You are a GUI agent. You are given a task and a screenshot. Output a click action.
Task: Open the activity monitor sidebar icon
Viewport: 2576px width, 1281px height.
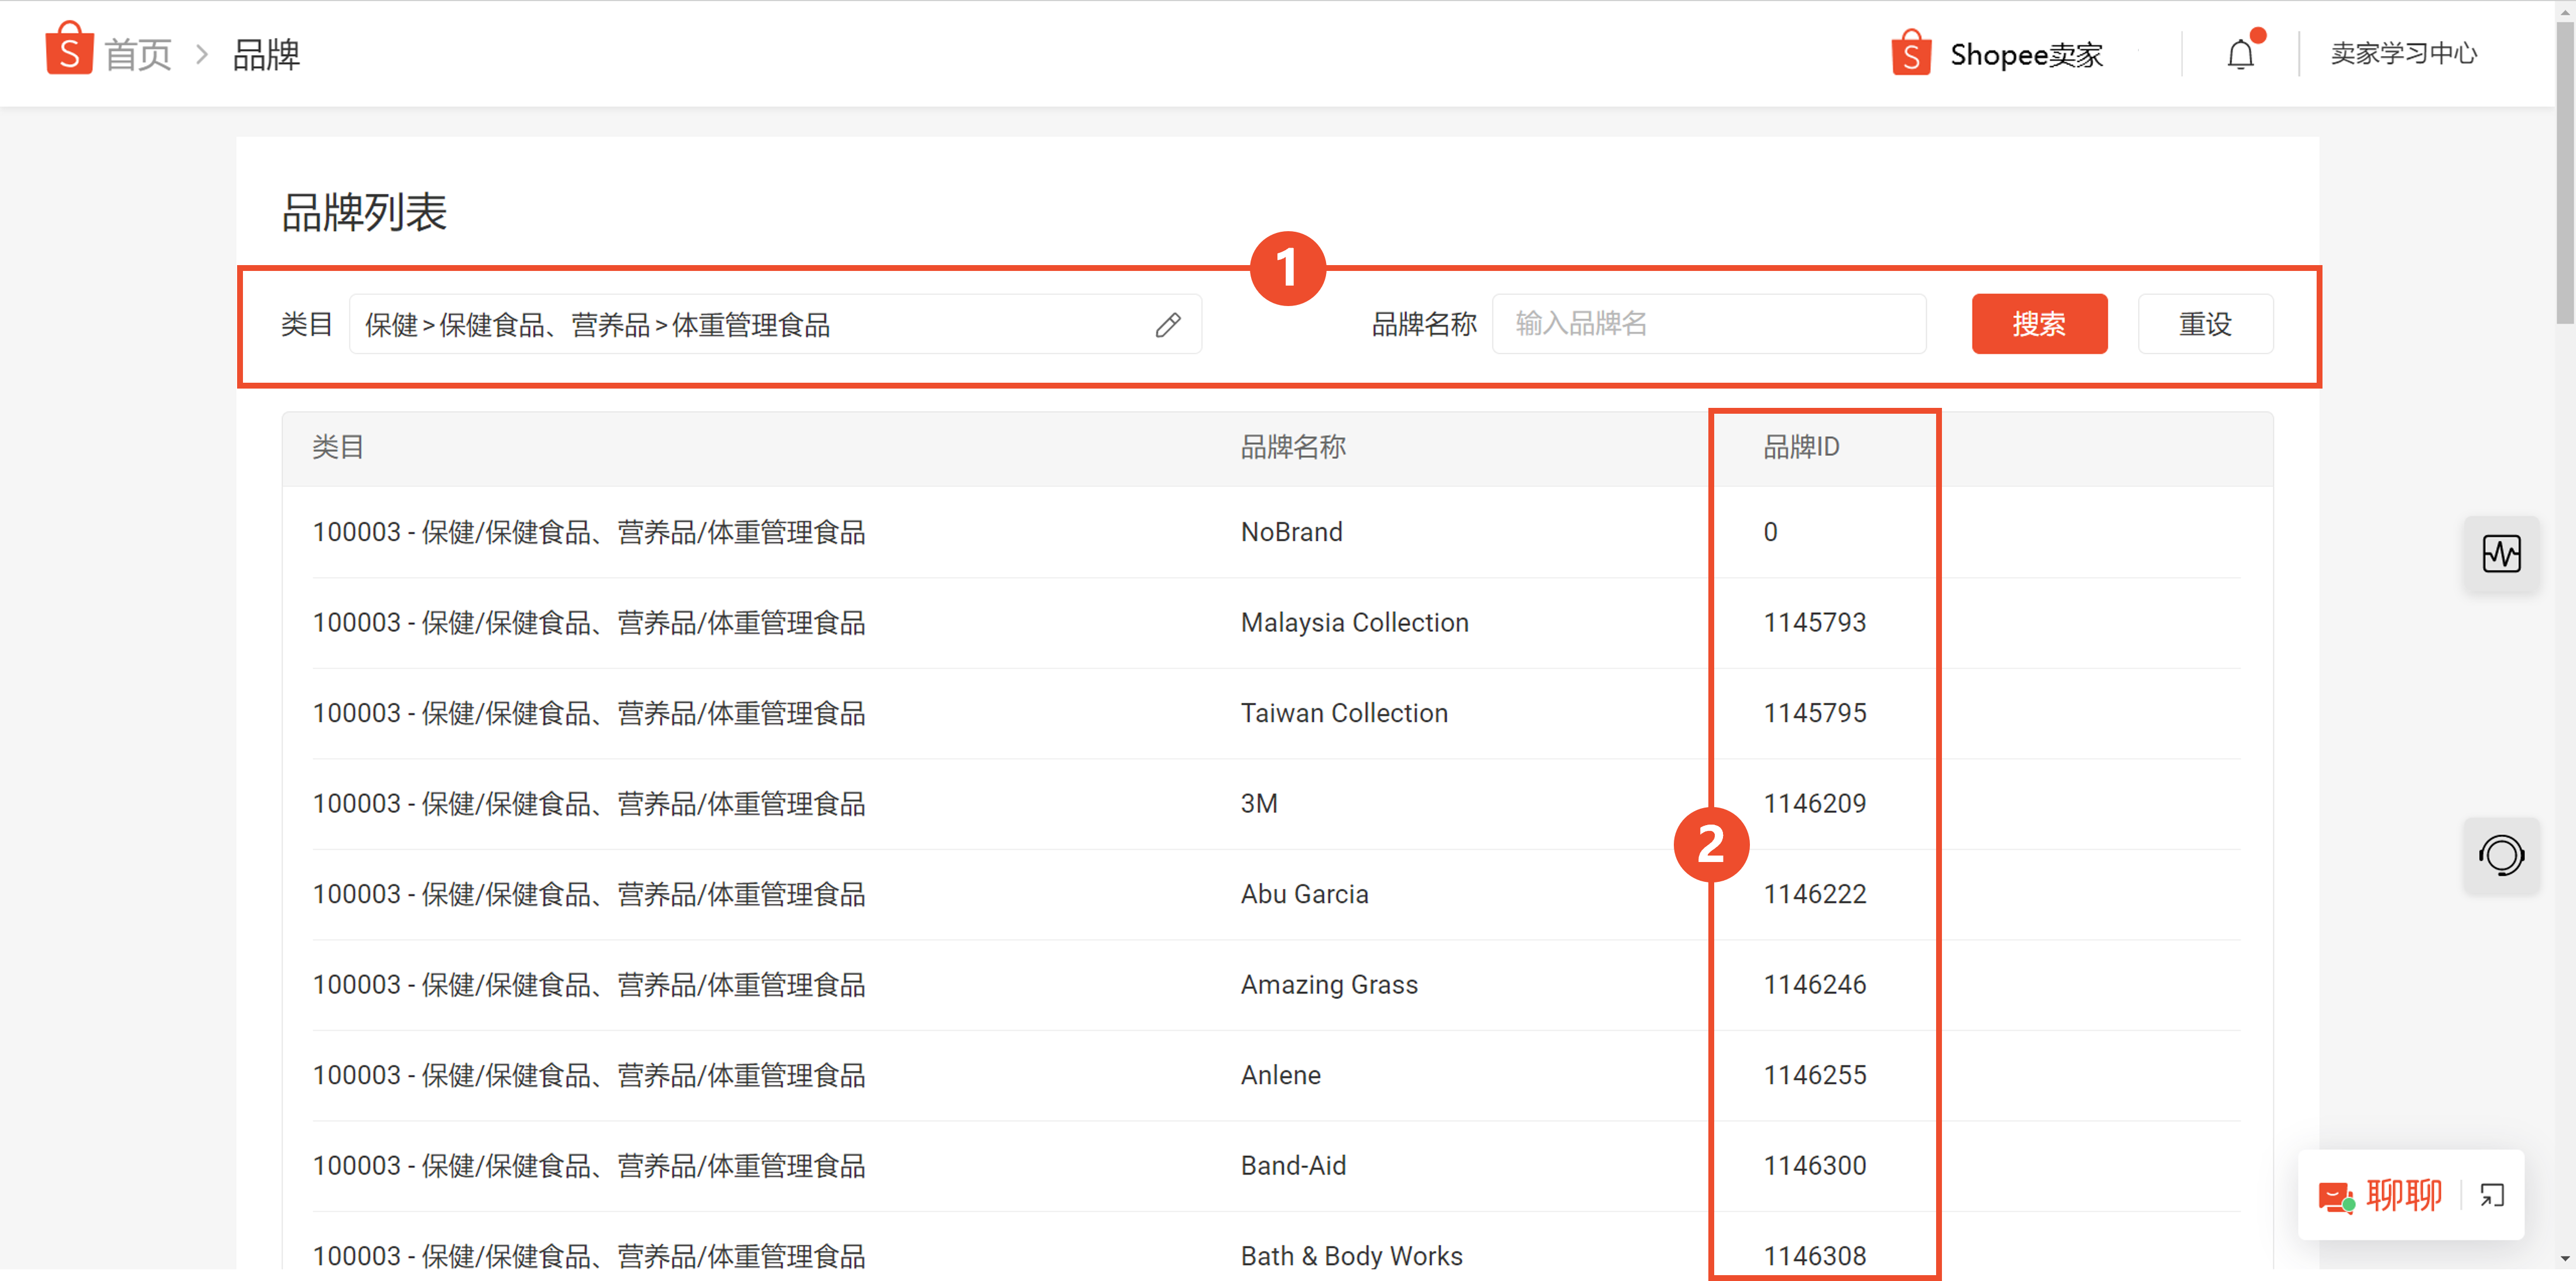(2501, 554)
